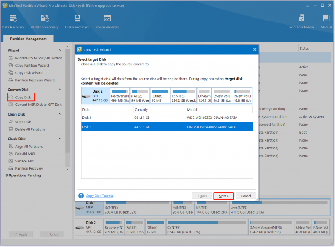
Task: Click the hamburger menu icon in title bar
Action: click(x=308, y=5)
